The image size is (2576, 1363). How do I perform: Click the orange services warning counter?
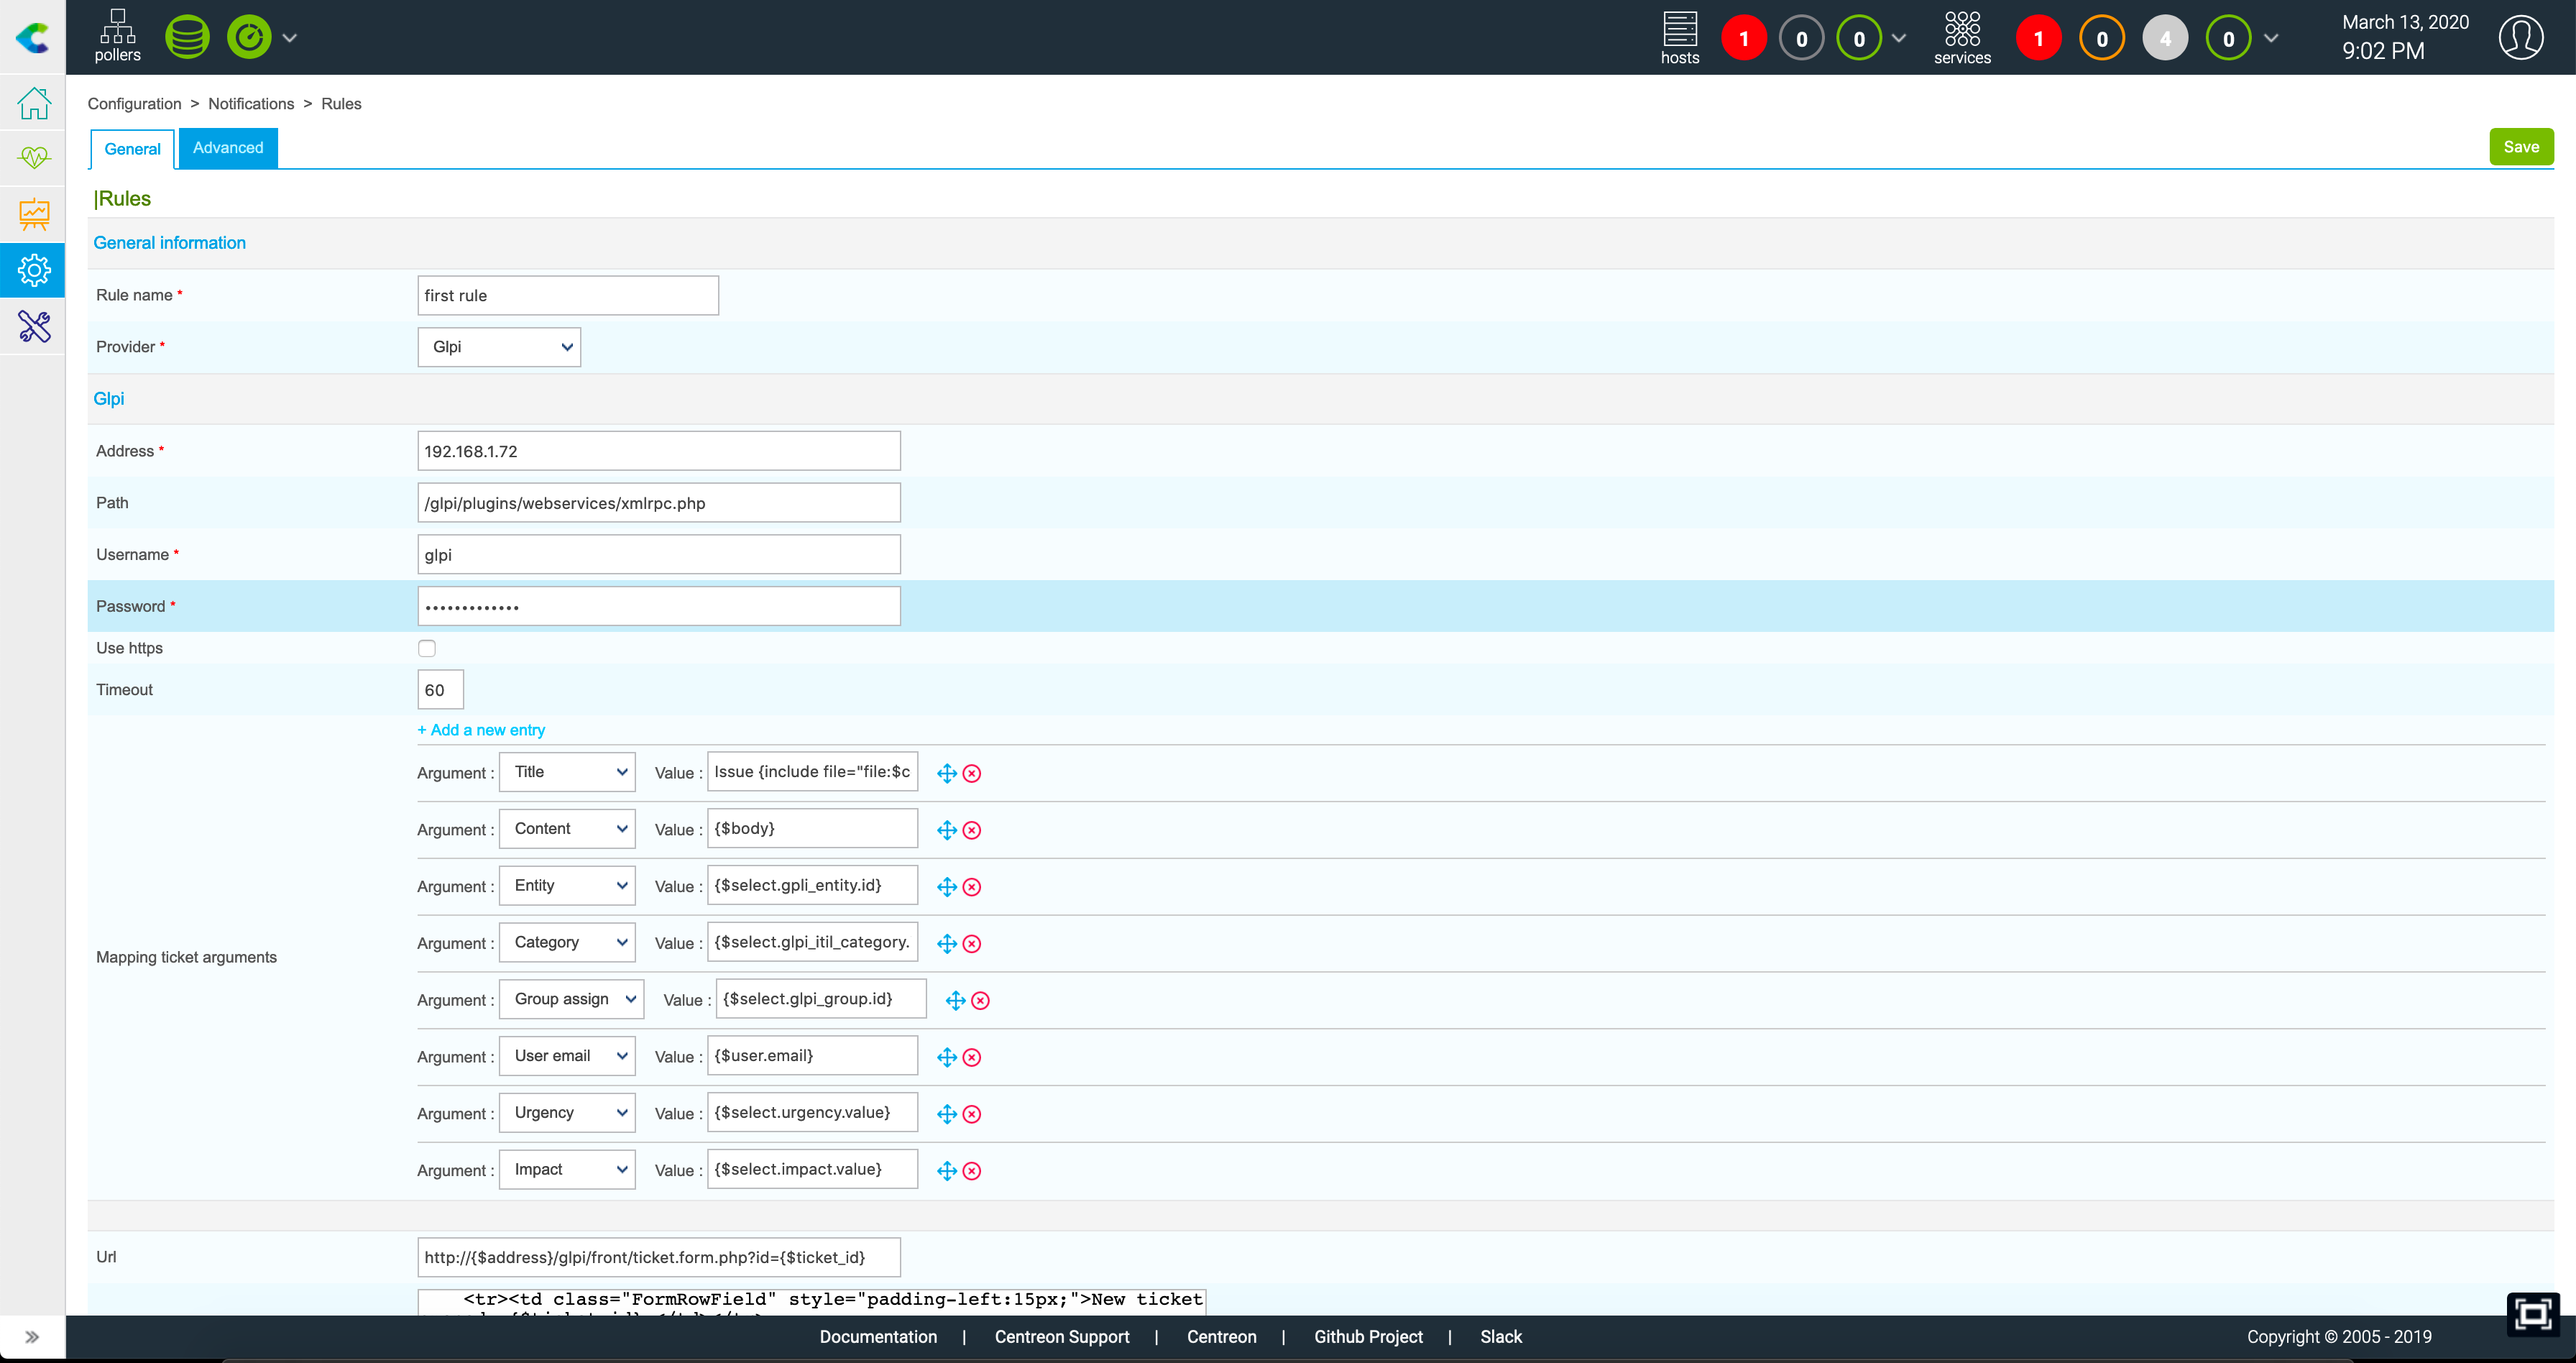point(2102,39)
